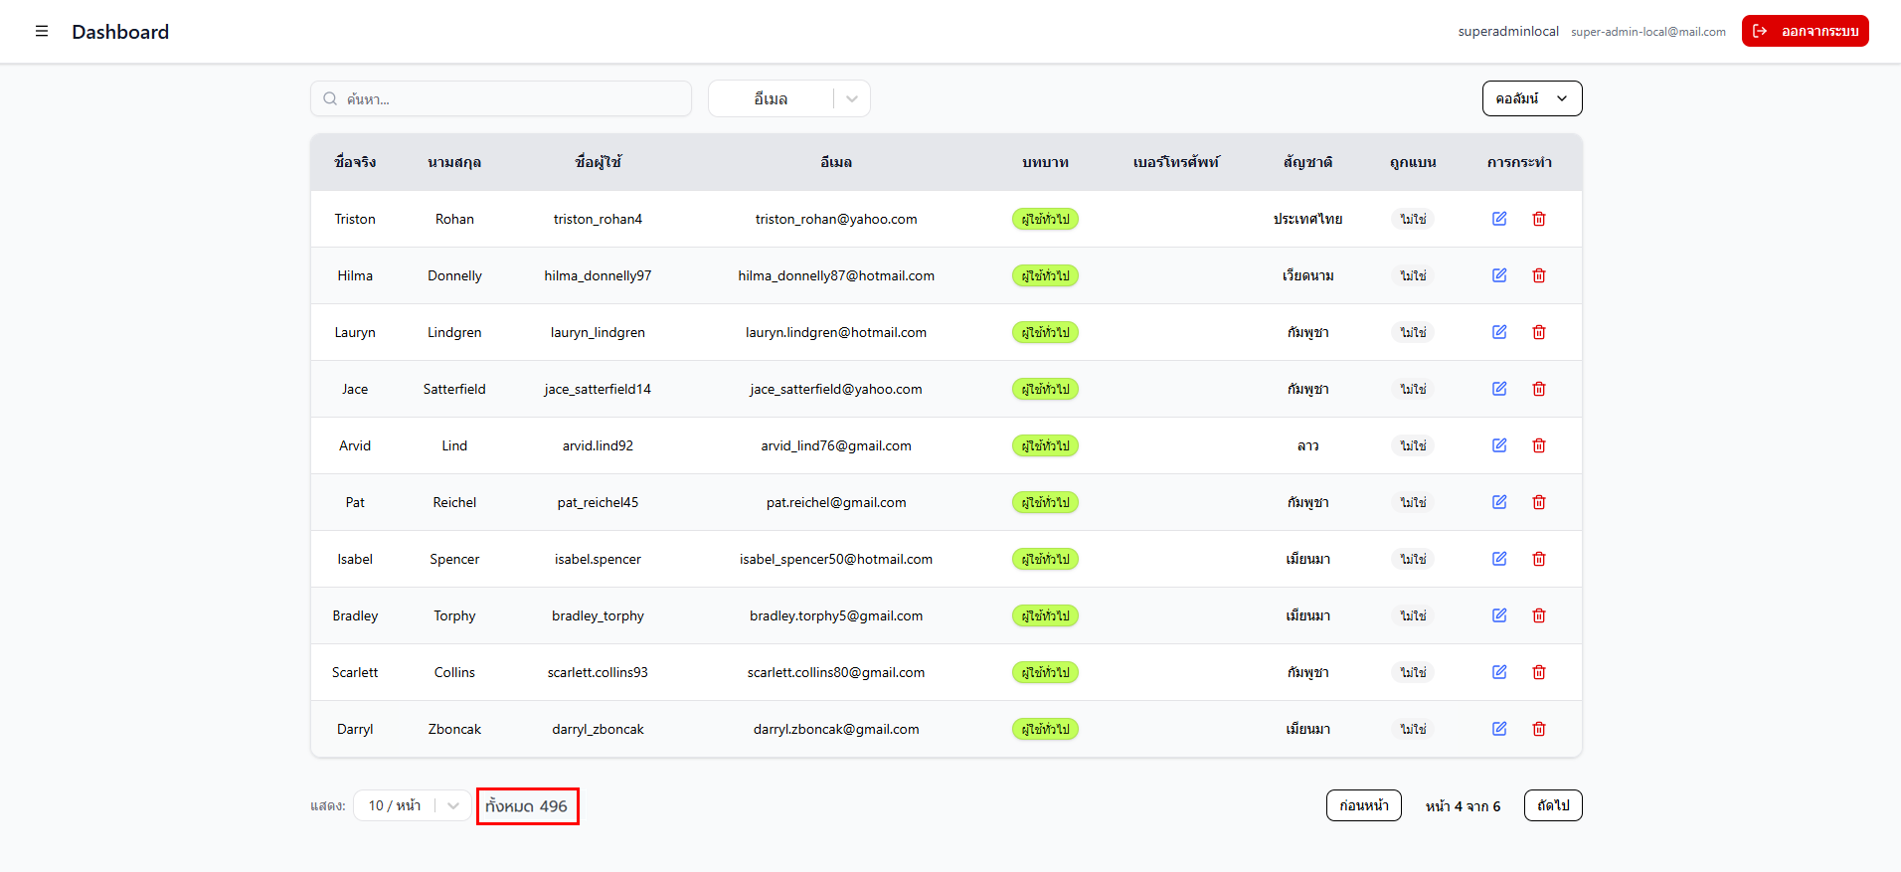Click the อีเมล column header
The image size is (1901, 872).
835,162
